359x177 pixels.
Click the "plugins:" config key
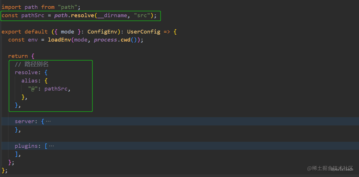click(28, 146)
